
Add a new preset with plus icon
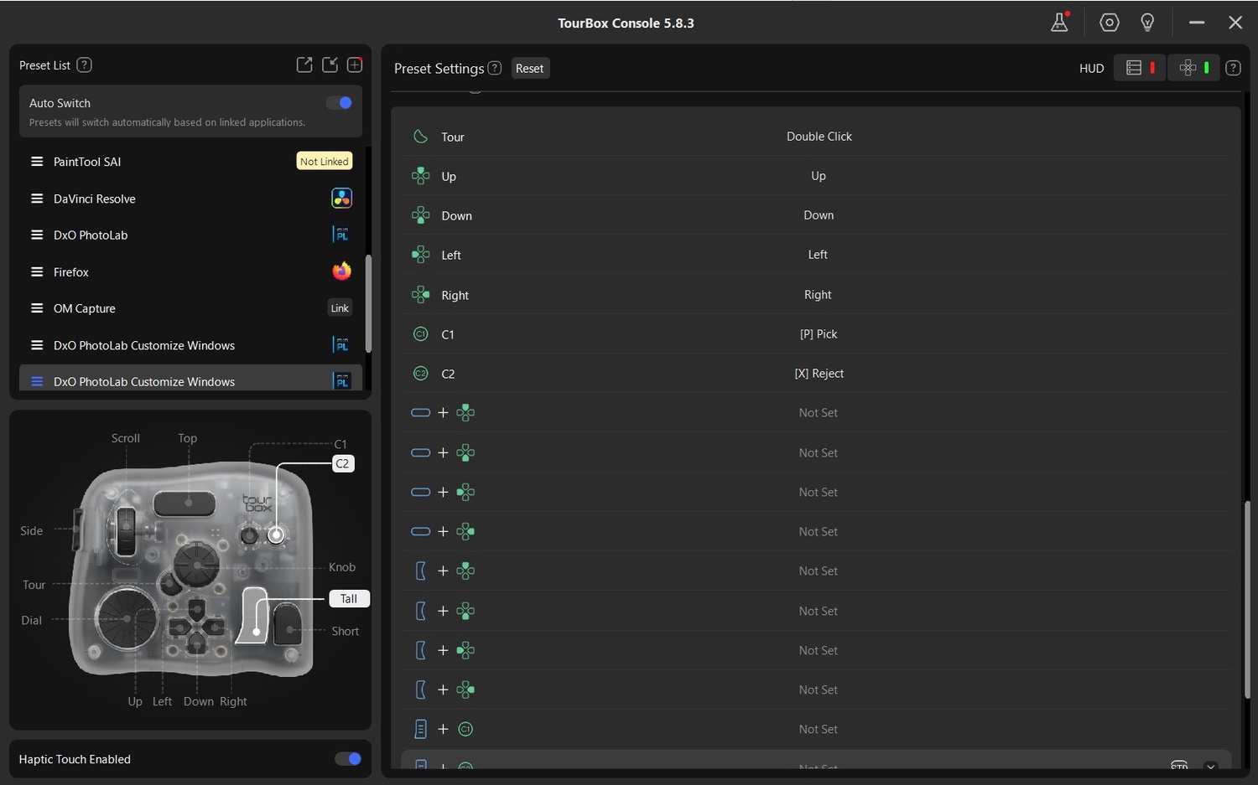tap(355, 65)
